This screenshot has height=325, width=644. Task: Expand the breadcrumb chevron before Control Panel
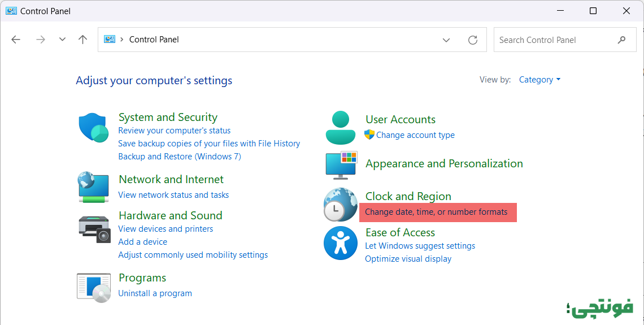tap(122, 40)
